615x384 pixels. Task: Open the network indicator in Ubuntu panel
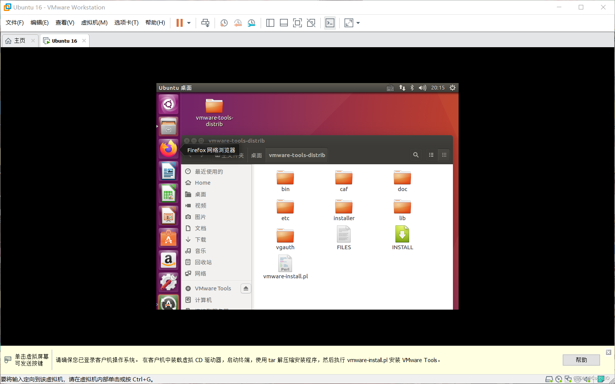click(x=402, y=88)
